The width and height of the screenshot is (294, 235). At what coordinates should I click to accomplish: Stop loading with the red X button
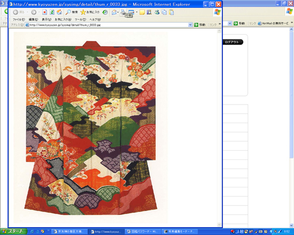pos(45,12)
